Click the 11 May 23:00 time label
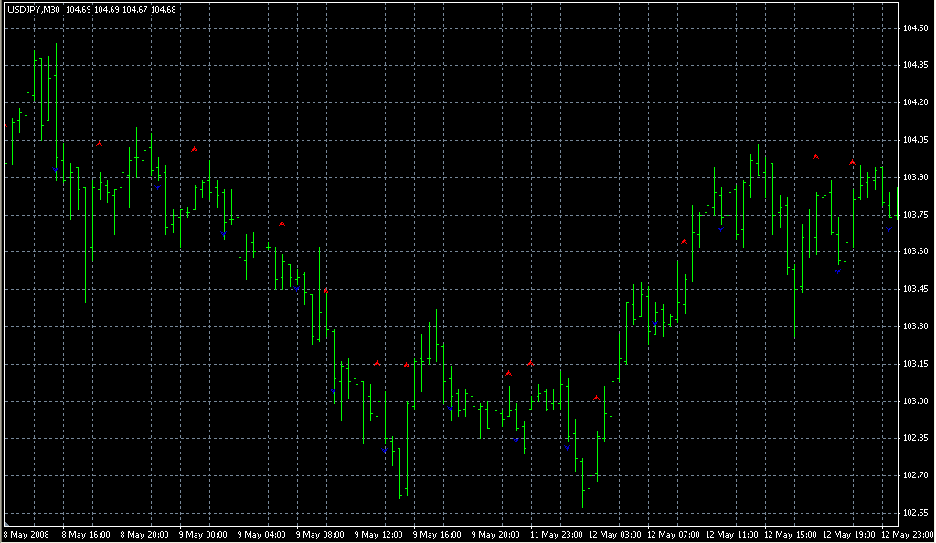The height and width of the screenshot is (543, 936). (557, 535)
